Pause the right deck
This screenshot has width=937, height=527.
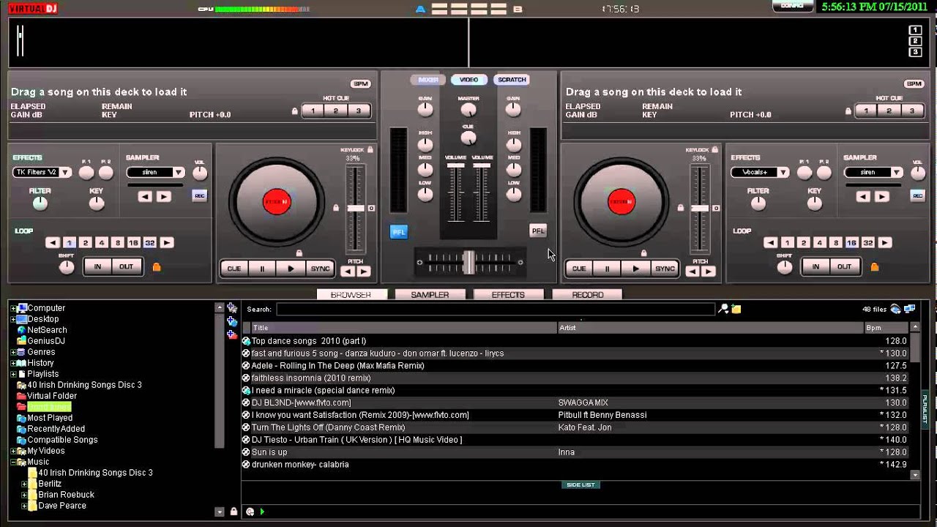click(x=607, y=269)
